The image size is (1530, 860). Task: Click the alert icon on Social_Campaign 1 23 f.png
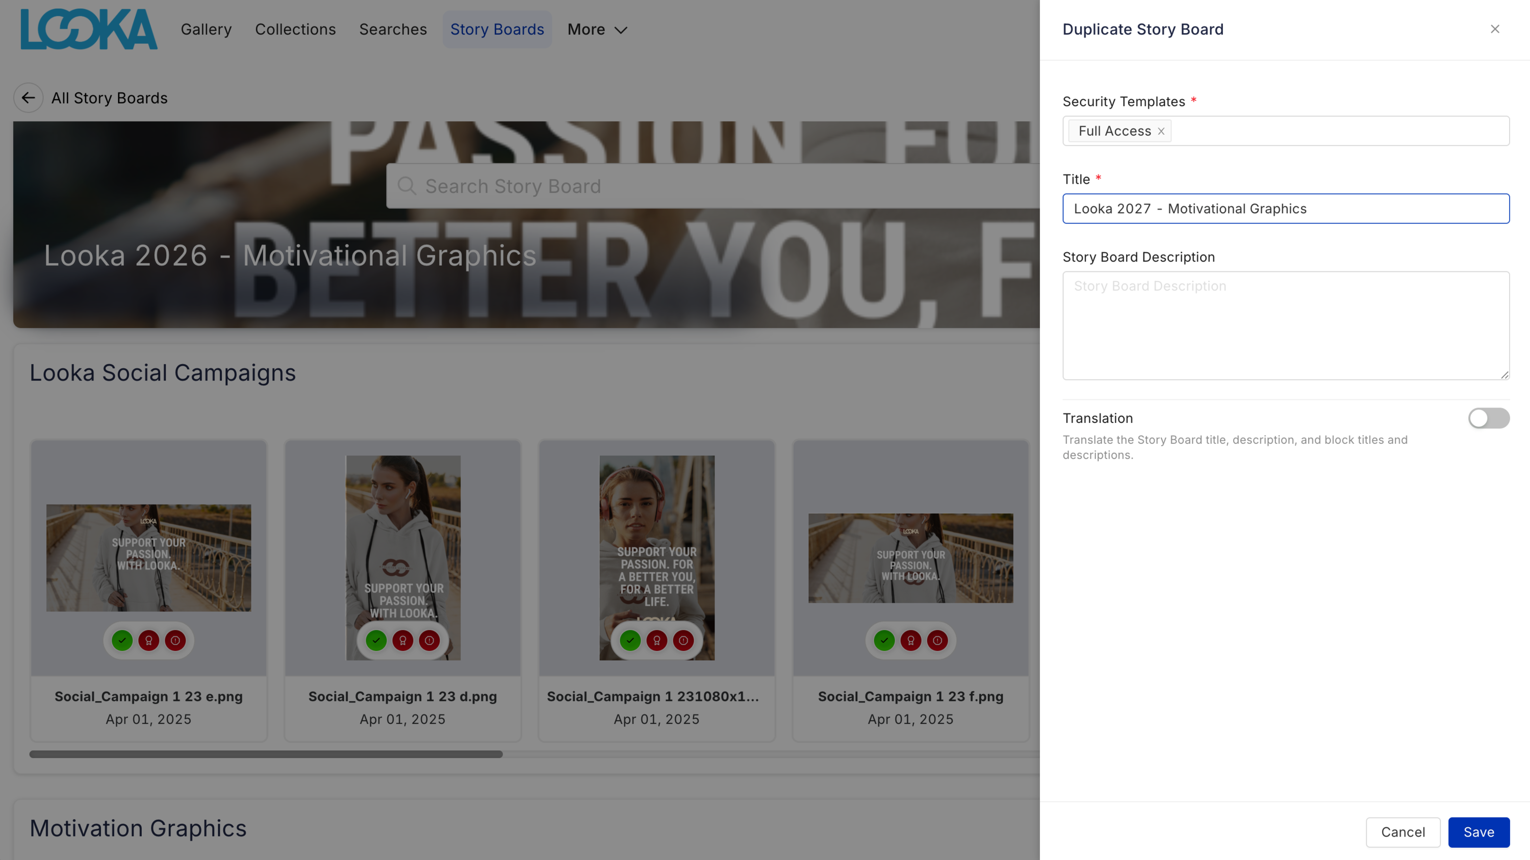pyautogui.click(x=937, y=640)
